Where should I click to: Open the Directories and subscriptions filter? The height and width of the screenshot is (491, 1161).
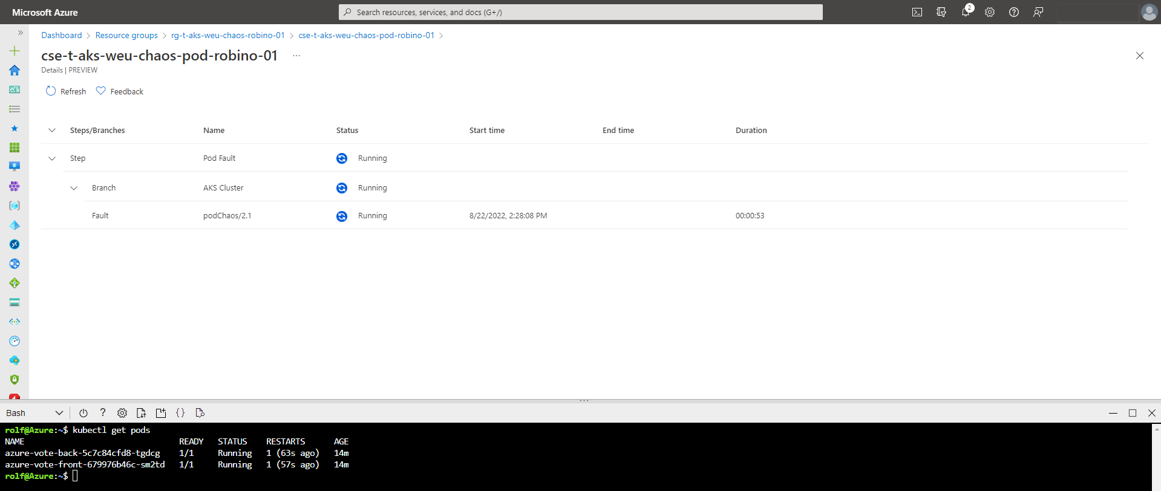coord(941,12)
